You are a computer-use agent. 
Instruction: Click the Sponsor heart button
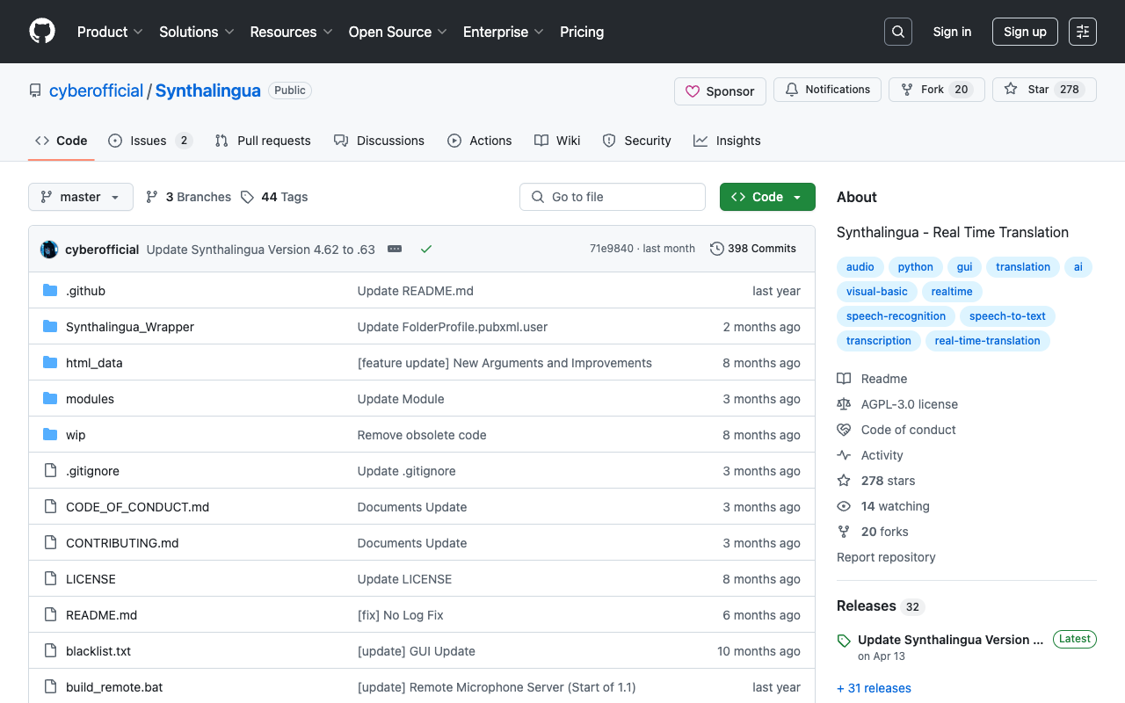pyautogui.click(x=720, y=91)
